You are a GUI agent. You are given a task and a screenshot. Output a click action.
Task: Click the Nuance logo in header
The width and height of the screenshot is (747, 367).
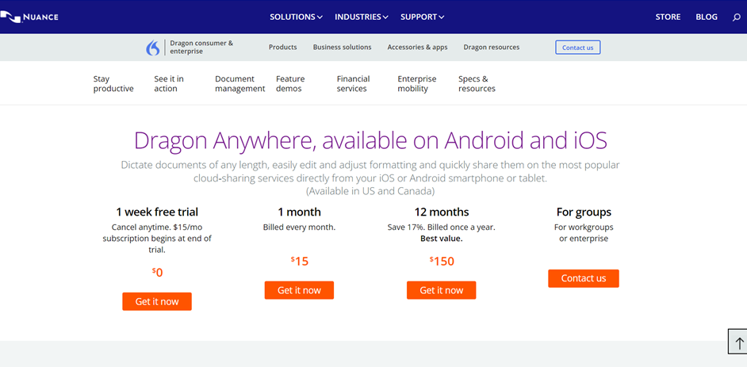pos(30,17)
